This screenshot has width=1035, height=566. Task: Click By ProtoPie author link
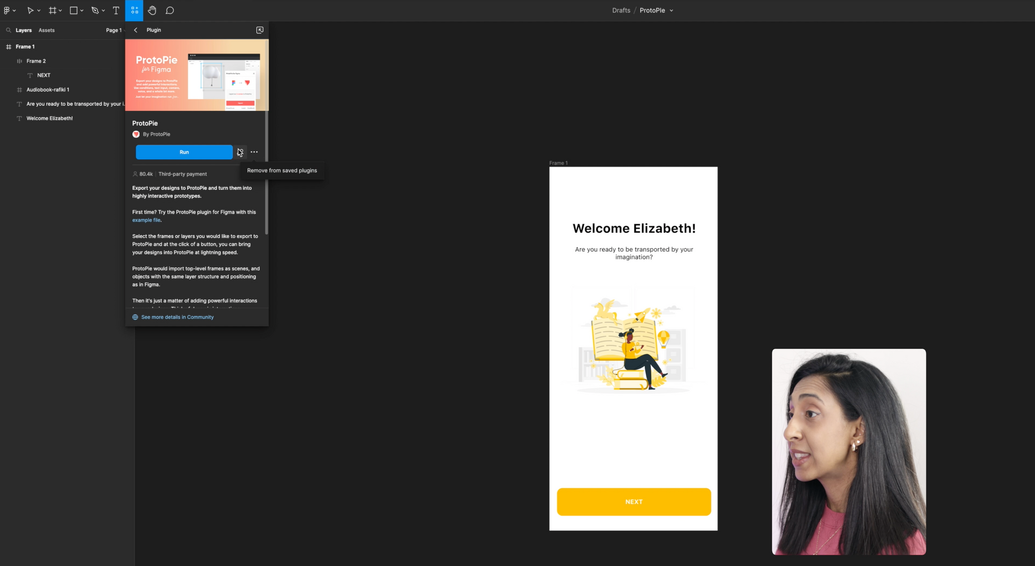(x=156, y=134)
